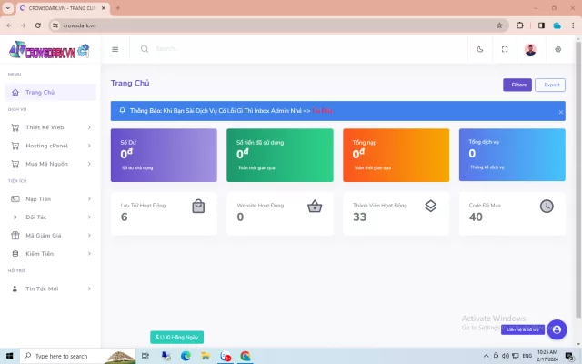This screenshot has width=582, height=364.
Task: Click clock icon in Code Đã Mua card
Action: [x=547, y=207]
